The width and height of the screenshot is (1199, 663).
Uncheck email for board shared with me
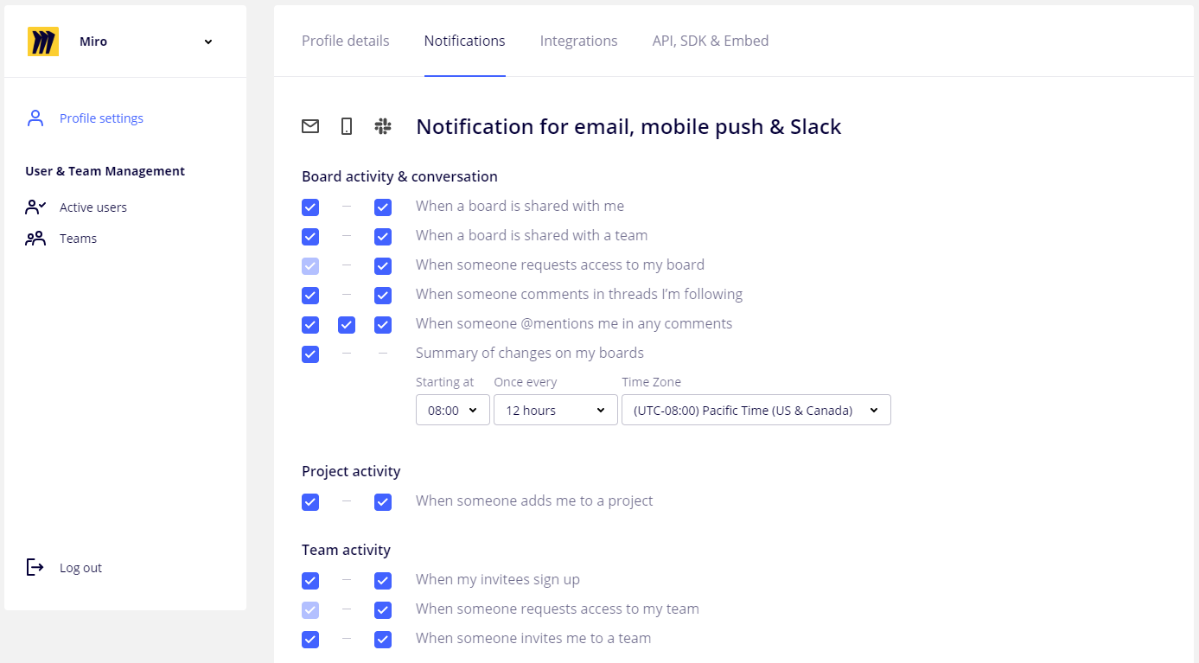pyautogui.click(x=310, y=207)
